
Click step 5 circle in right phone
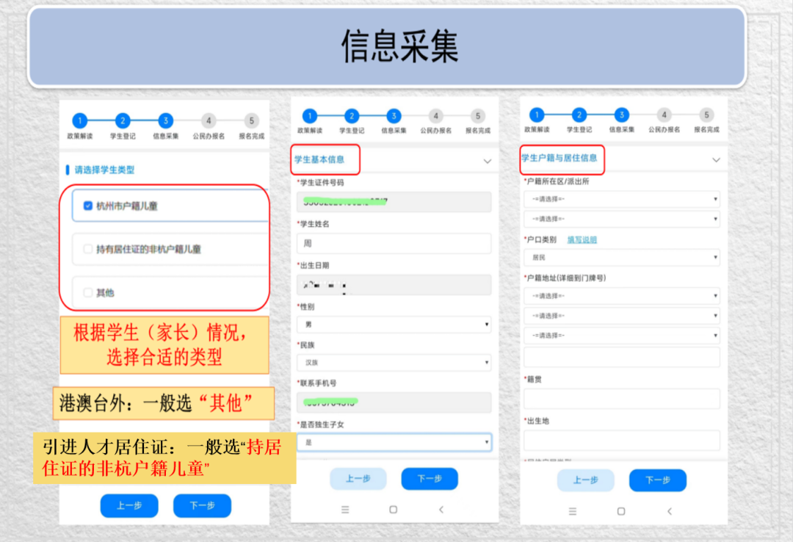coord(706,115)
